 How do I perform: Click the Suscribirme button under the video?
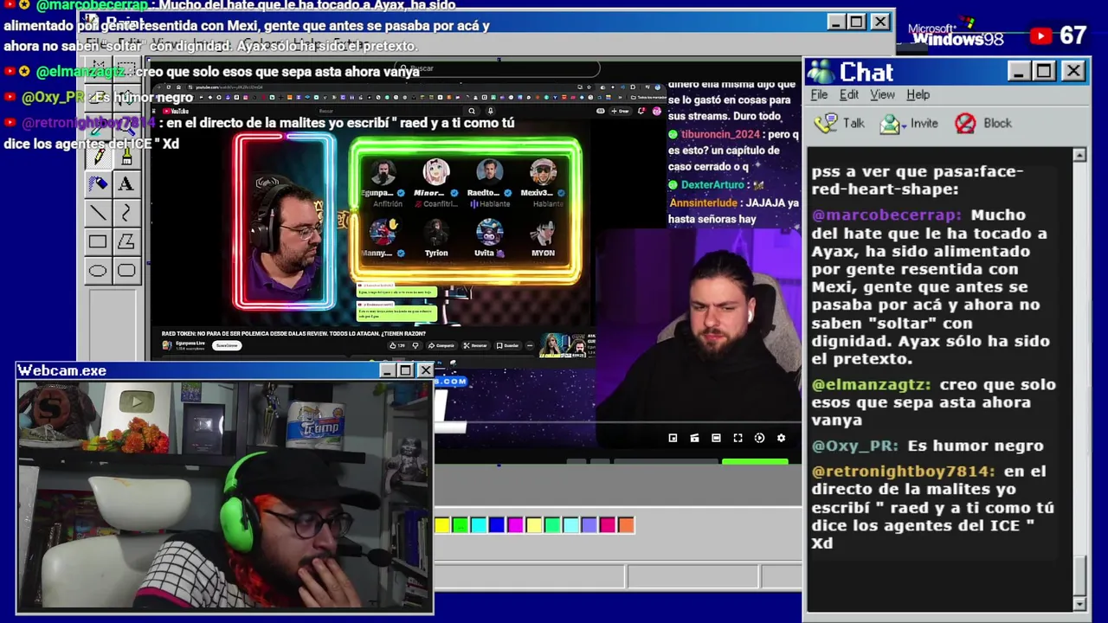[x=227, y=345]
